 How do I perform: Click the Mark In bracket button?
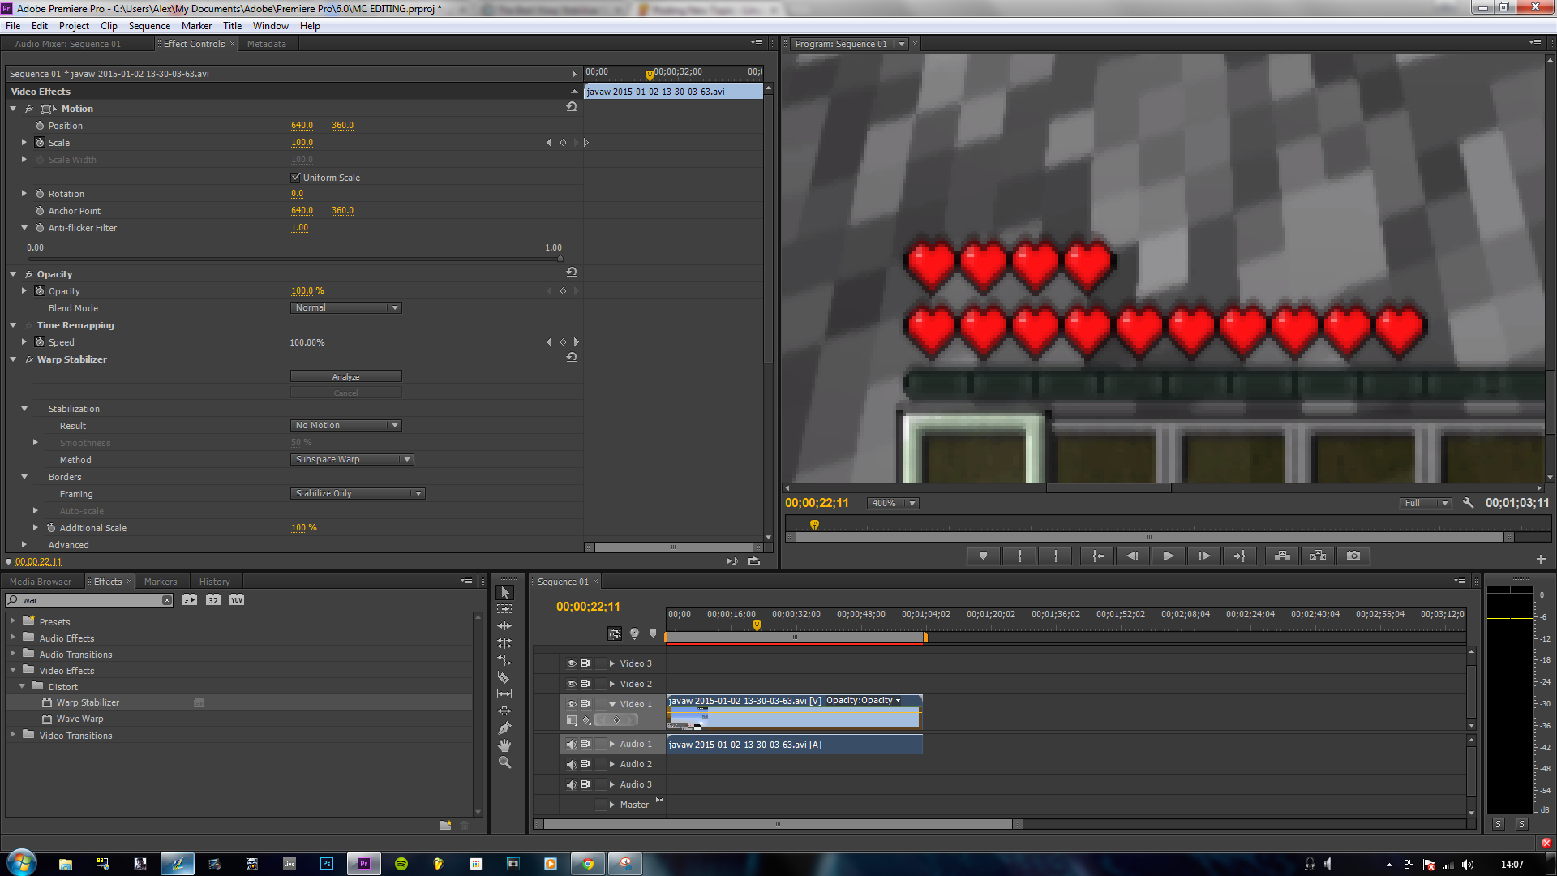tap(1019, 556)
